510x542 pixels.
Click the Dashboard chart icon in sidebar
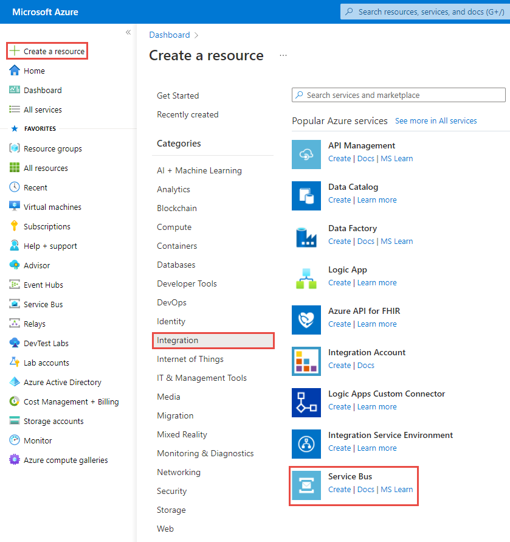[x=15, y=90]
